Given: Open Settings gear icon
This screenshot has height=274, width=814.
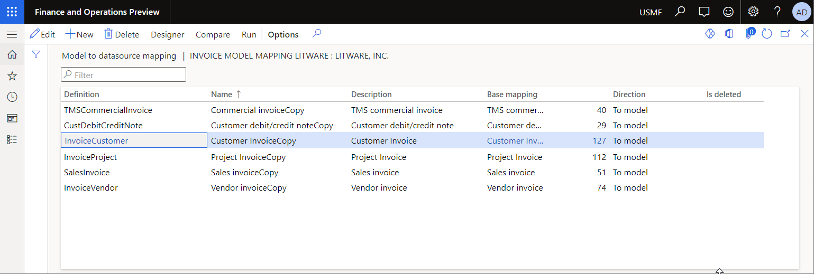Looking at the screenshot, I should click(753, 12).
